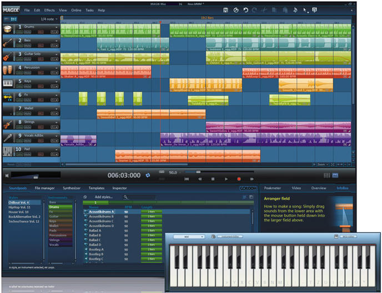Click the help book icon in toolbar
Screen dimensions: 382x293
tap(314, 10)
